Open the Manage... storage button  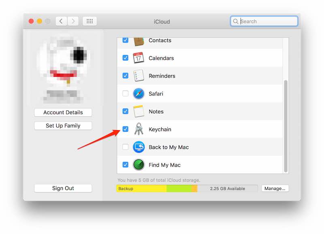[x=275, y=188]
